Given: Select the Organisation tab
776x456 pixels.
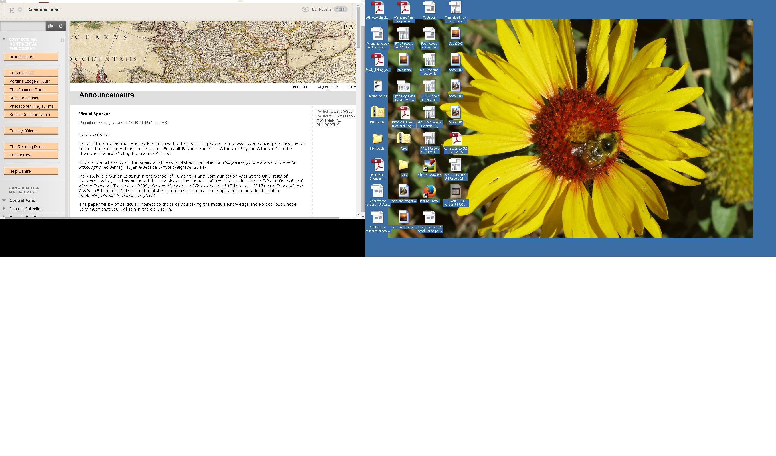Looking at the screenshot, I should click(x=328, y=87).
